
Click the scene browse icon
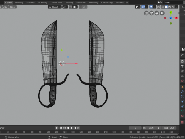pos(160,2)
